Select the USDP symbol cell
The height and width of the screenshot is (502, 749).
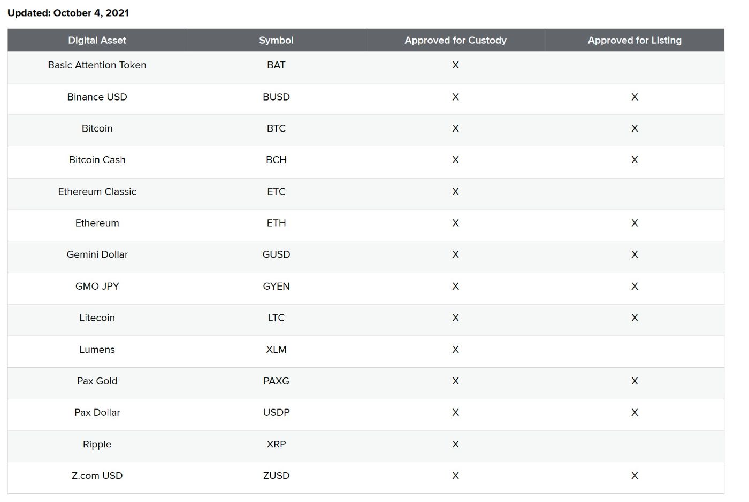coord(276,413)
